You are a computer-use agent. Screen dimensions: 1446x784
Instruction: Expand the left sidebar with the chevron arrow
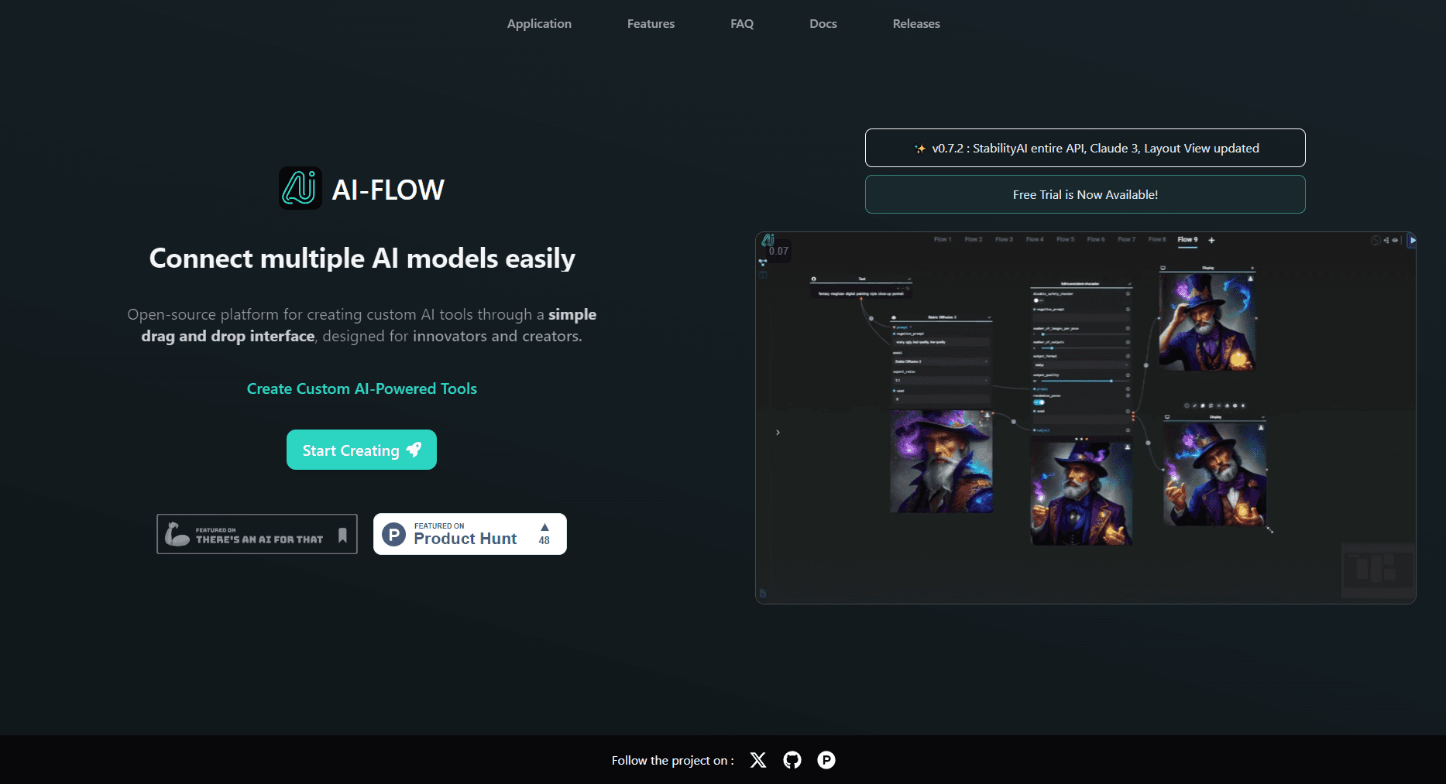click(x=778, y=432)
